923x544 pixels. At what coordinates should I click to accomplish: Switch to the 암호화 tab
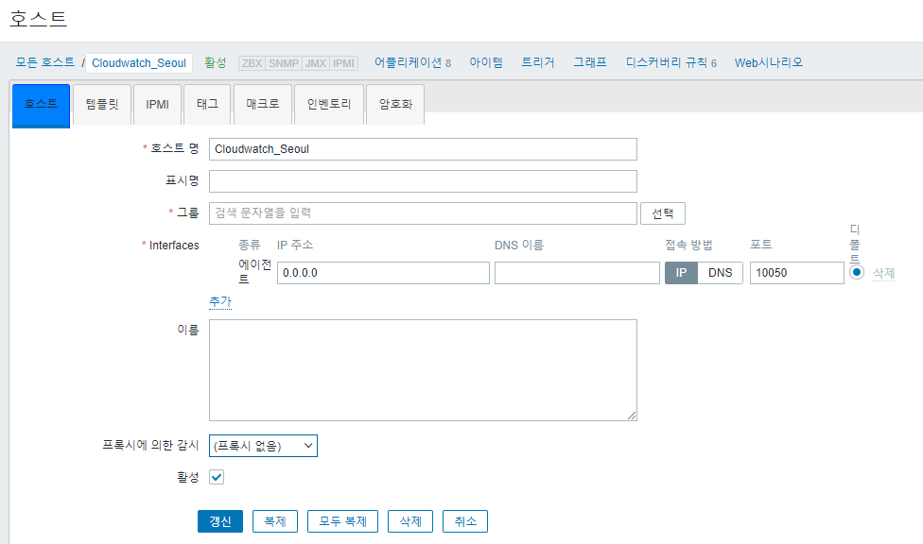[395, 105]
